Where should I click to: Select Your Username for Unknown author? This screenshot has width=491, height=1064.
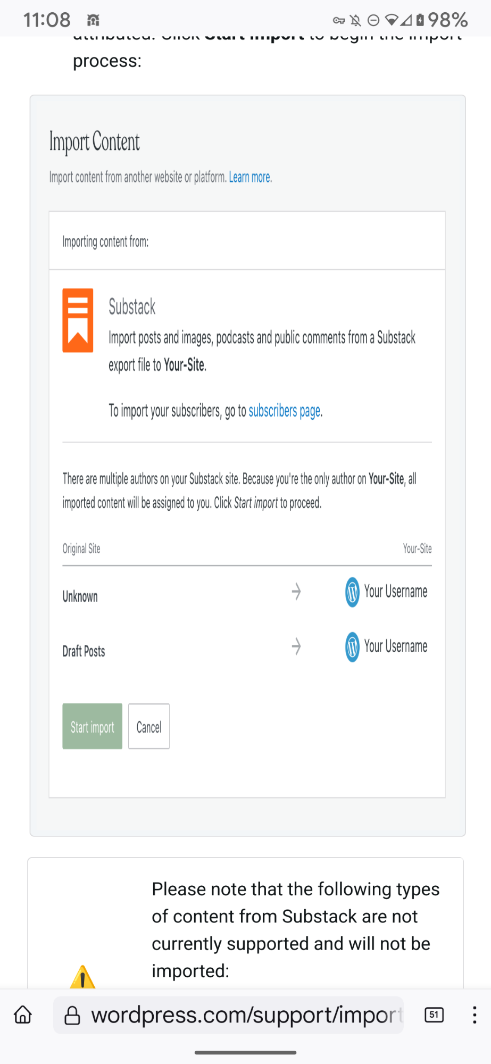[396, 592]
